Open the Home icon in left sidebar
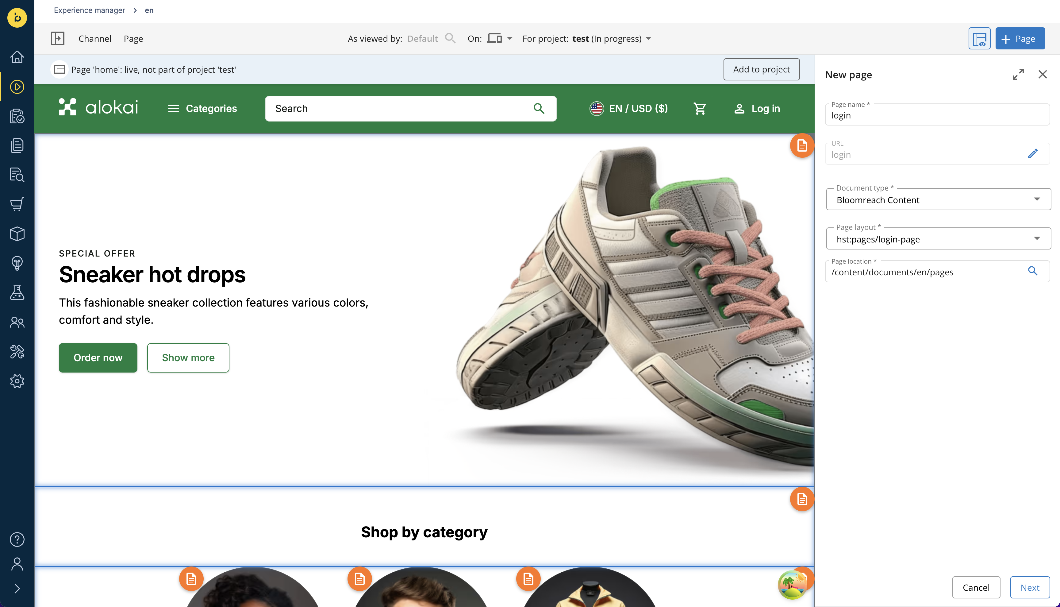The height and width of the screenshot is (607, 1060). pyautogui.click(x=17, y=57)
